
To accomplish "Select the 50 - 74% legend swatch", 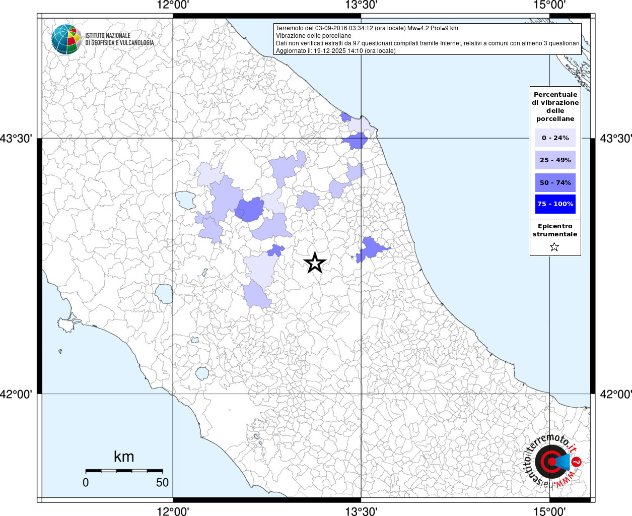I will pos(555,182).
